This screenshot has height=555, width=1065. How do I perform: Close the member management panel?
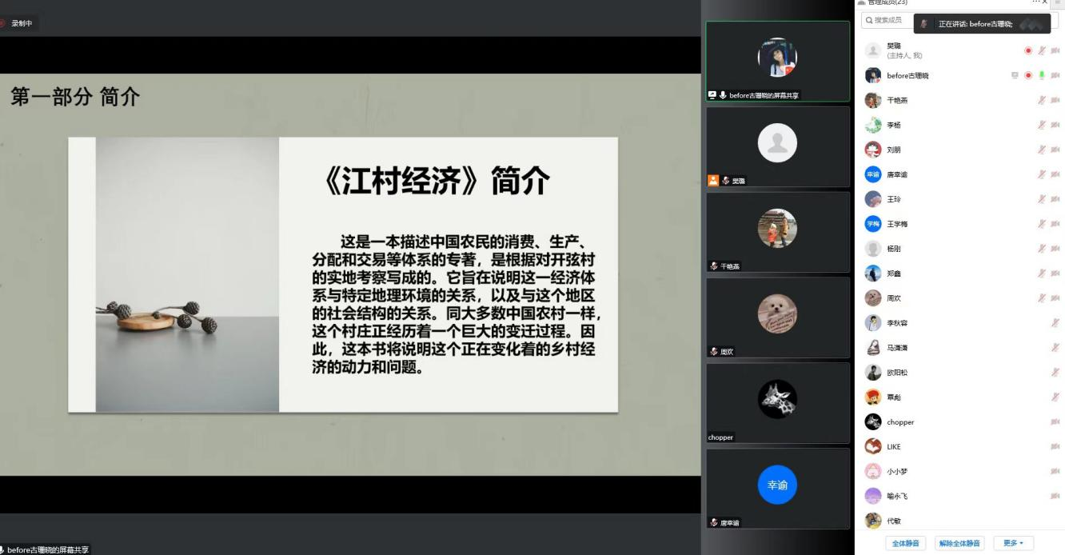[1045, 2]
